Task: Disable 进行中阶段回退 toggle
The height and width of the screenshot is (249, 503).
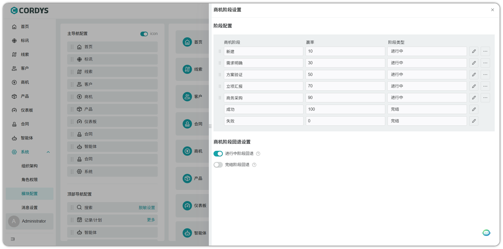Action: pos(218,154)
